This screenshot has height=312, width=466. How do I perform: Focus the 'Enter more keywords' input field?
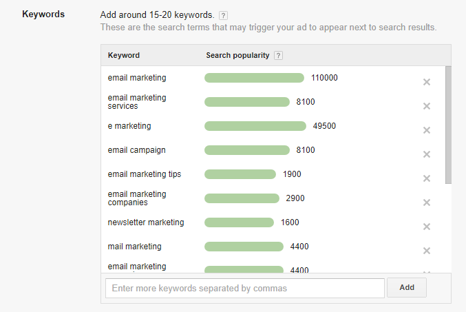coord(244,288)
